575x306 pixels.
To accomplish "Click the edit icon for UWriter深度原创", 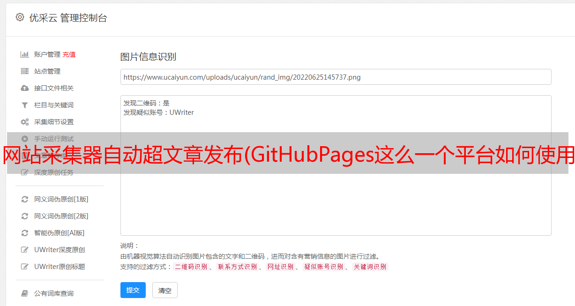I will coord(25,250).
